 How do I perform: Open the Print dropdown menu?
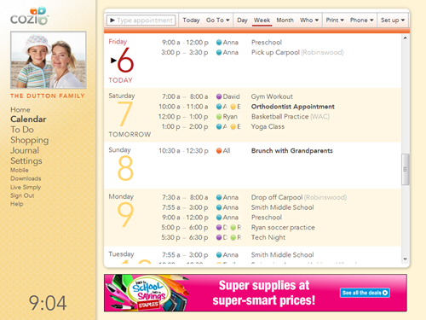click(335, 20)
